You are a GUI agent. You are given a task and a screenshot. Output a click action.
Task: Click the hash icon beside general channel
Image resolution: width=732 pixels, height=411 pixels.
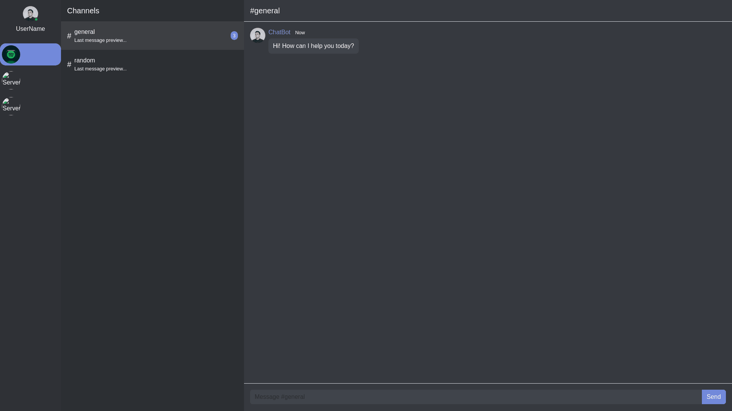69,36
